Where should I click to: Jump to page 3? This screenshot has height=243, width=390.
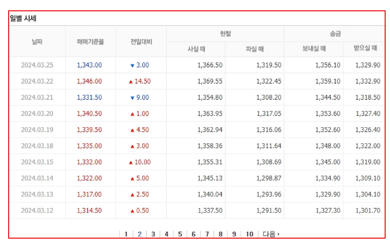tap(153, 234)
